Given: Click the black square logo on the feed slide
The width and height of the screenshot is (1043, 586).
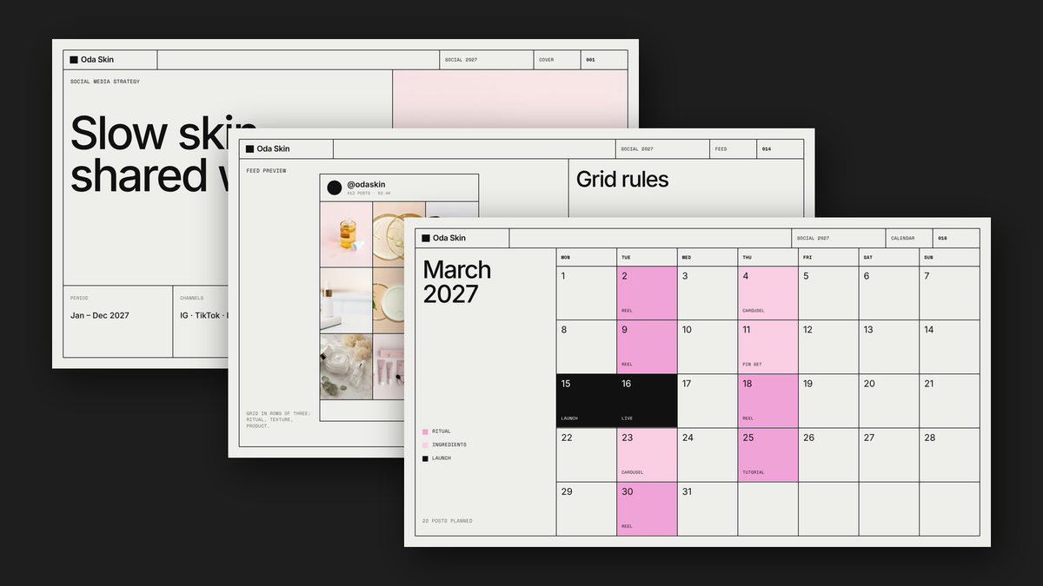Looking at the screenshot, I should pyautogui.click(x=249, y=149).
